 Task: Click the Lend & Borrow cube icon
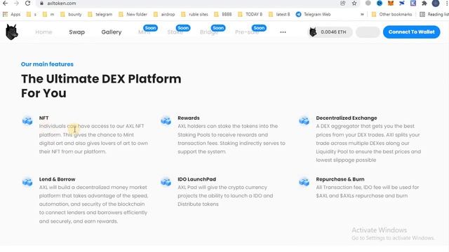pos(27,182)
